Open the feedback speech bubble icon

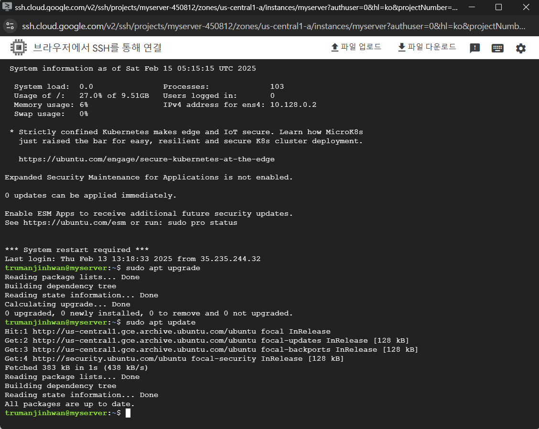pos(474,48)
